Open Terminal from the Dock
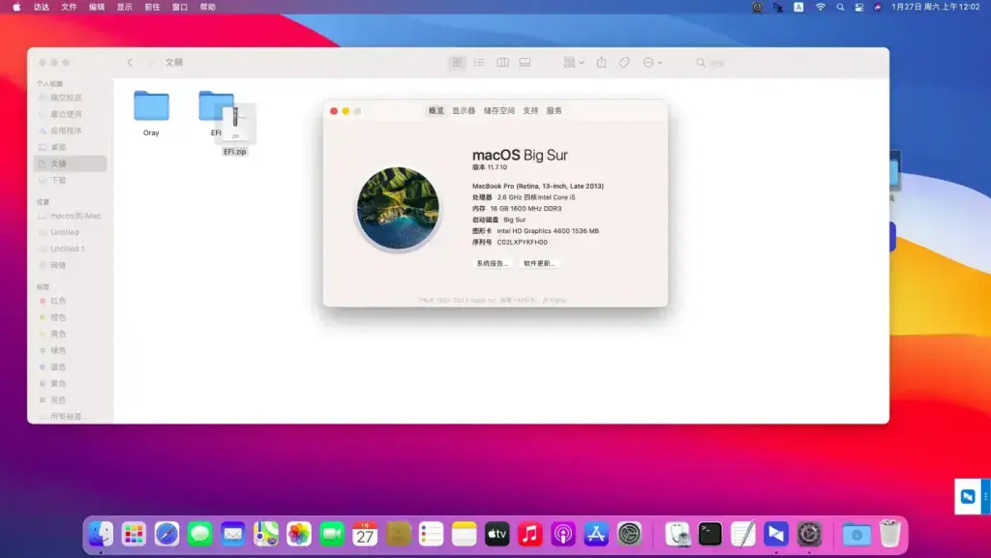Screen dimensions: 991x558 [x=709, y=534]
